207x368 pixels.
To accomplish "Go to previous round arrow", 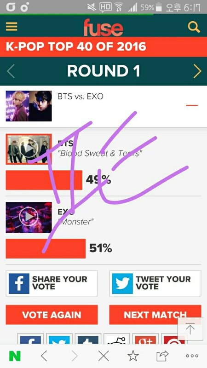I will coord(11,71).
